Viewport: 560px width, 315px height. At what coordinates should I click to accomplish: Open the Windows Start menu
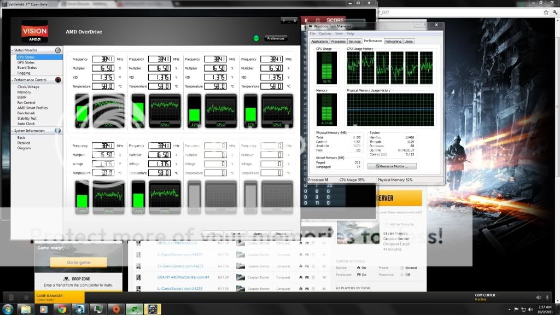tap(8, 309)
